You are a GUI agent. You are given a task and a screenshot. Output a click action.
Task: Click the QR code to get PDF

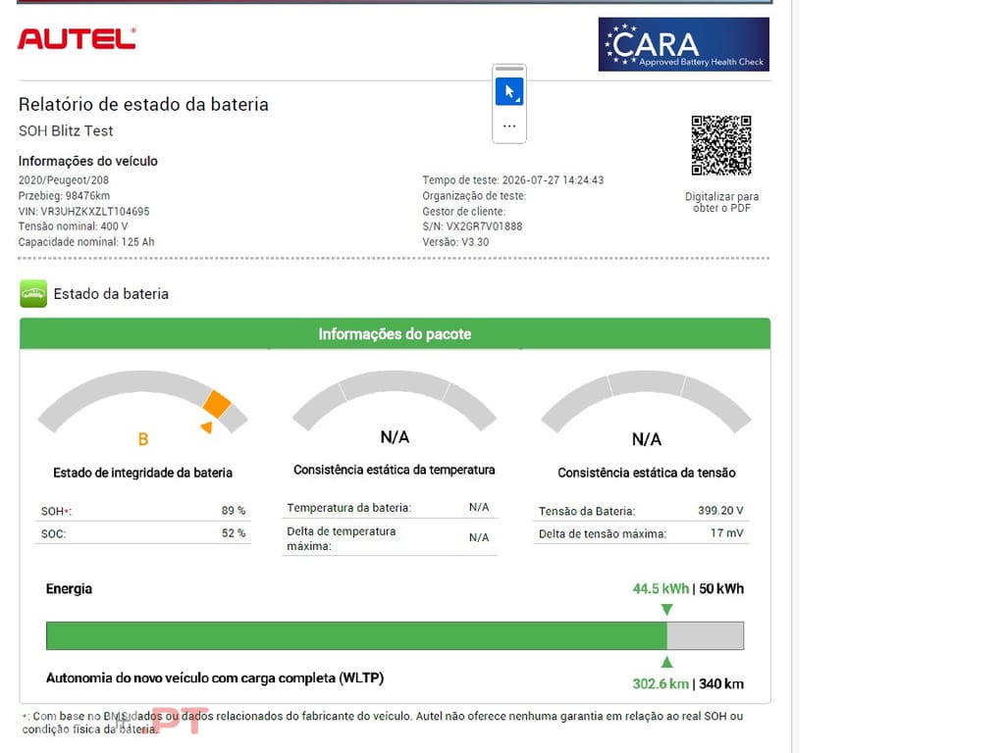point(721,145)
